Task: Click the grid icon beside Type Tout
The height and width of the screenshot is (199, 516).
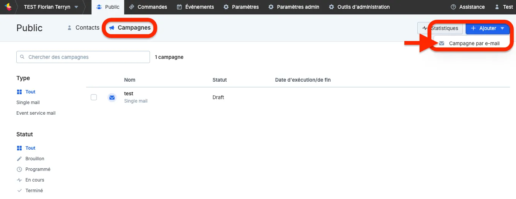Action: (20, 92)
